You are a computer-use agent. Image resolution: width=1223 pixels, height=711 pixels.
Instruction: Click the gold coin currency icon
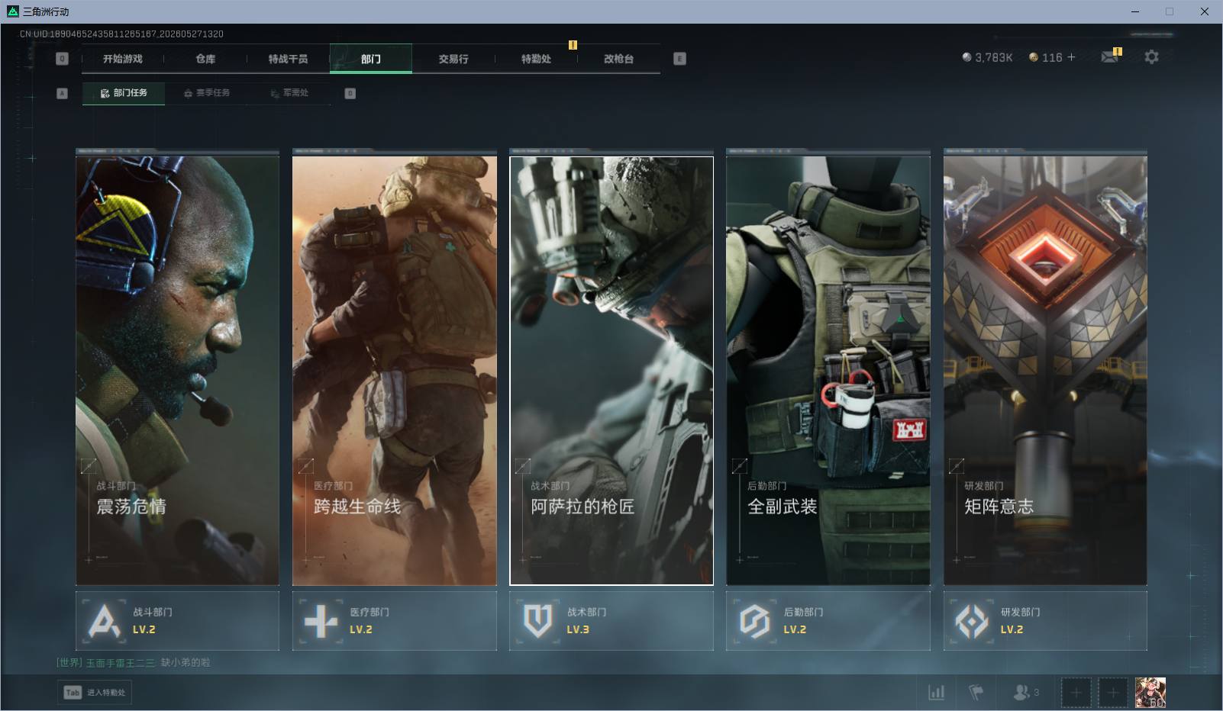click(x=1034, y=57)
